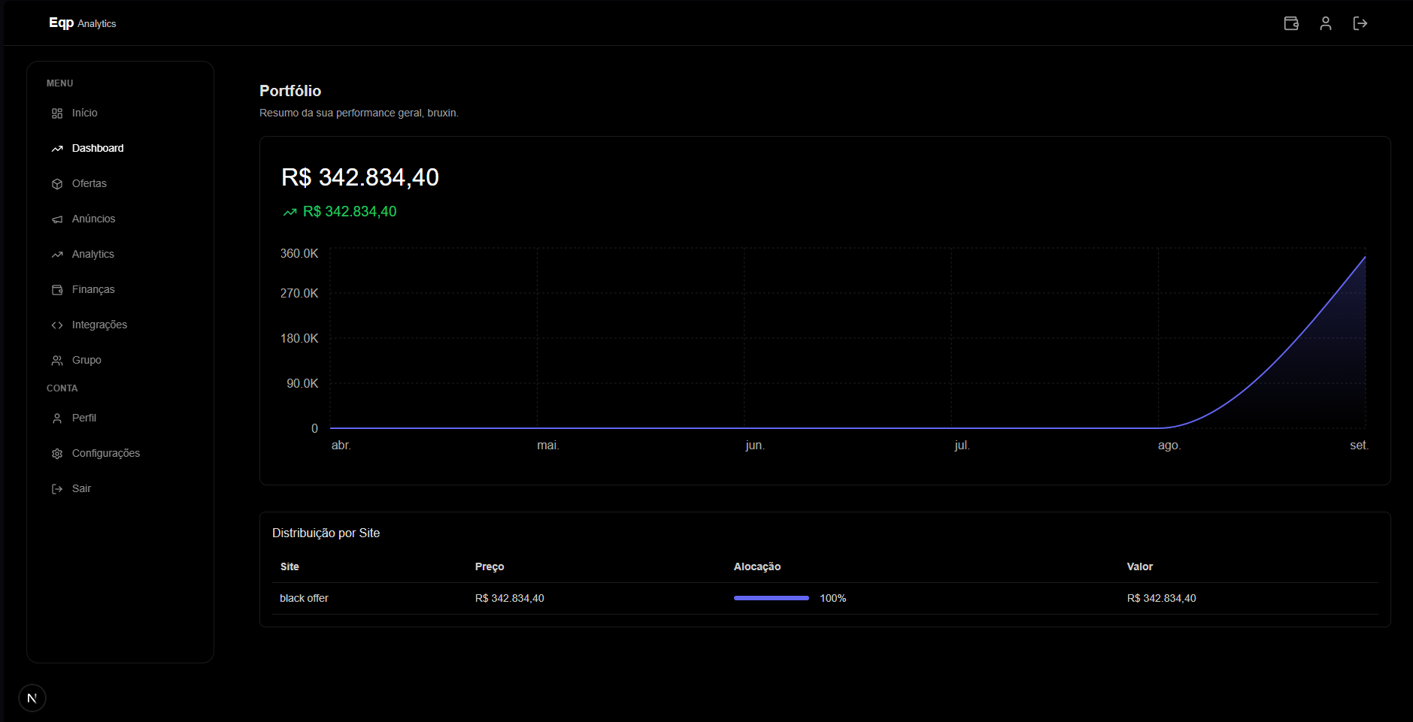The image size is (1413, 722).
Task: Click the Eqp Analytics logo
Action: 83,23
